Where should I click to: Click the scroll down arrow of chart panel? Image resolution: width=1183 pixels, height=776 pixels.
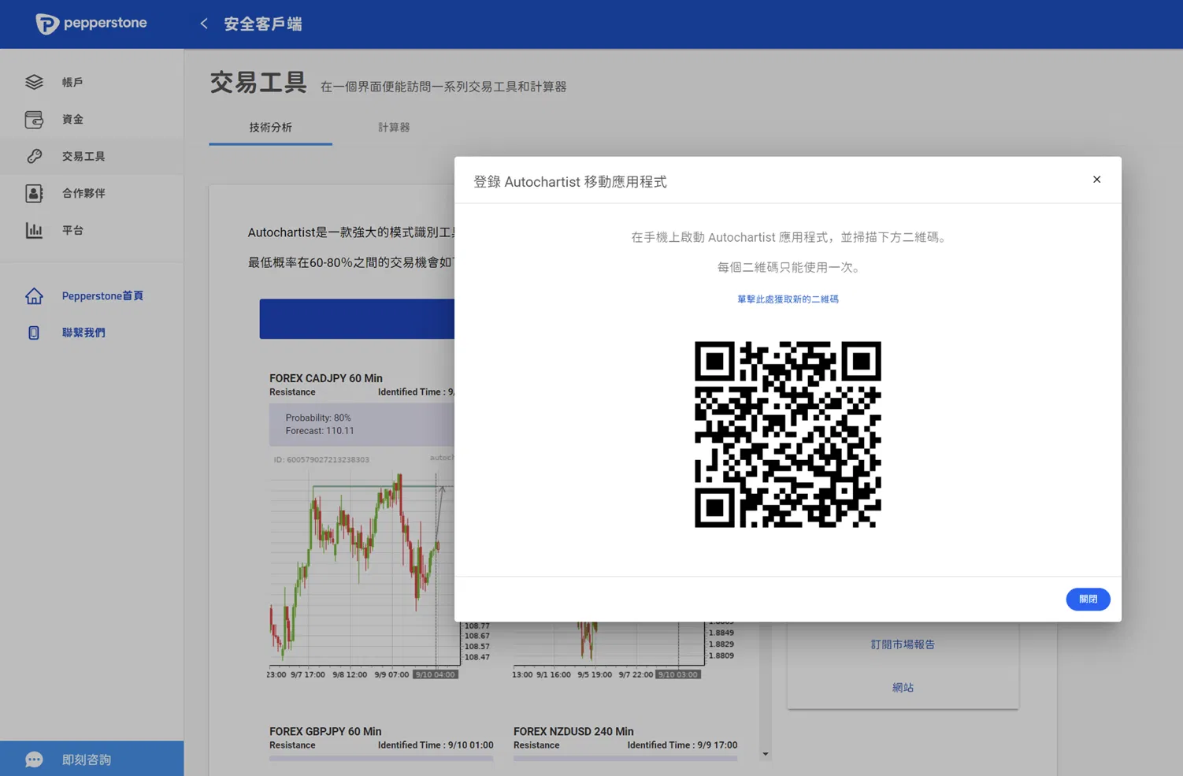click(765, 755)
